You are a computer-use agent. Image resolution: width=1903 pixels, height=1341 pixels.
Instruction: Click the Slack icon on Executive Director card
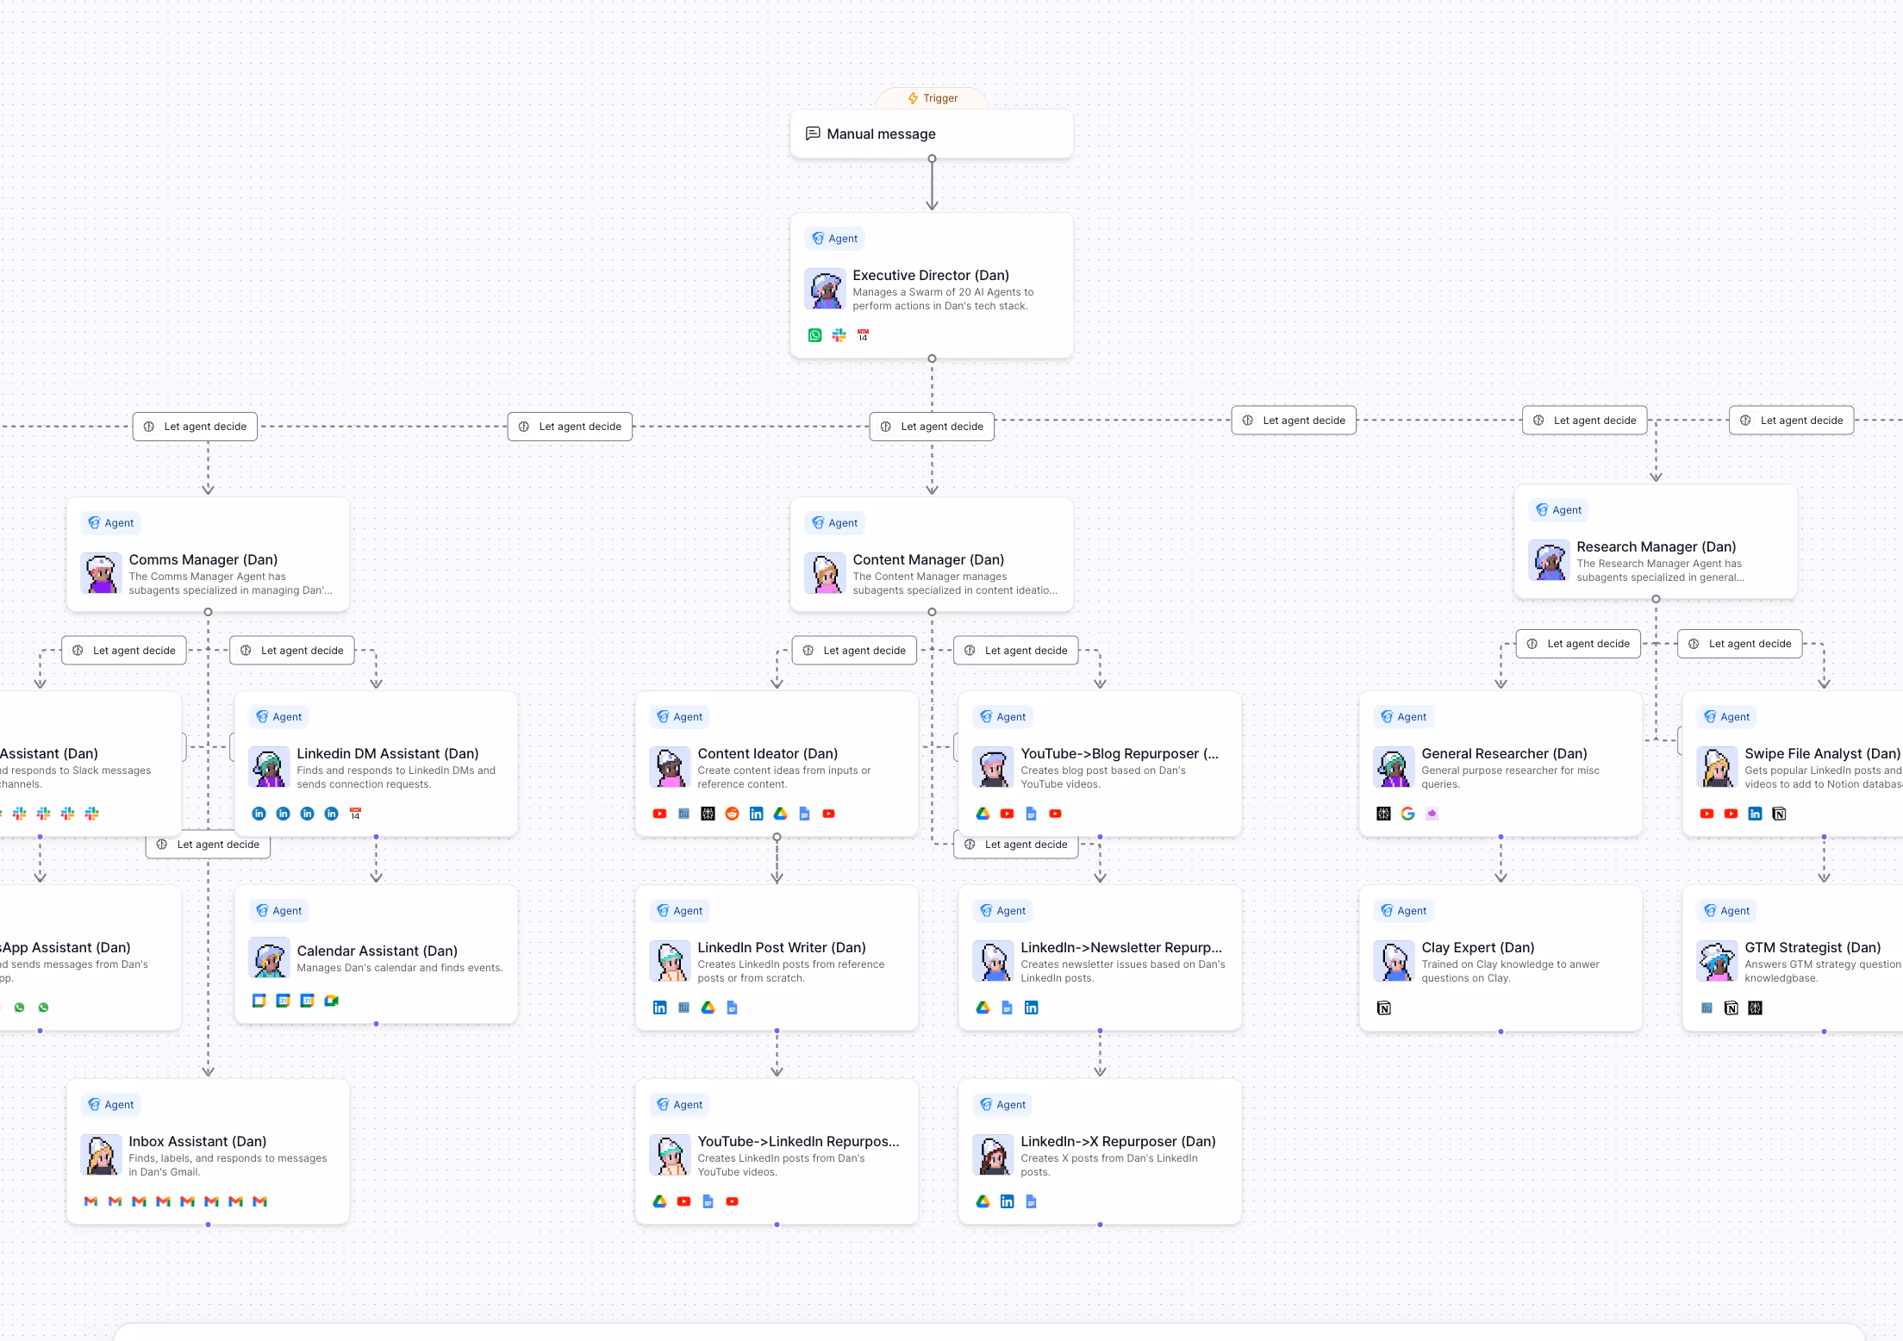pyautogui.click(x=839, y=335)
